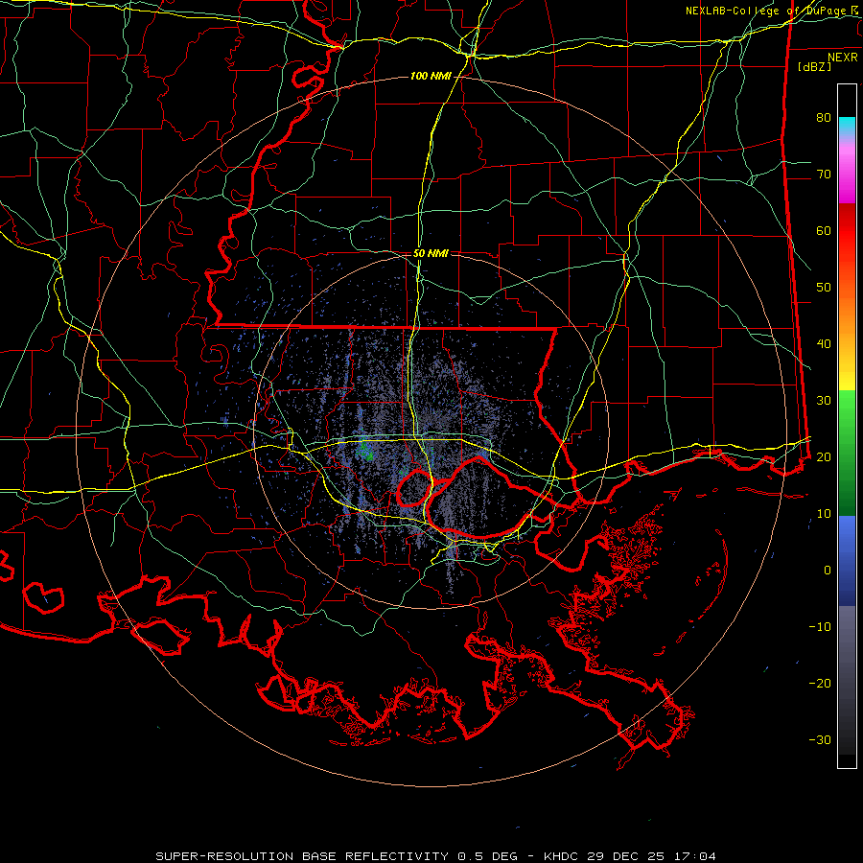
Task: Click the 10 value on dBZ scale
Action: click(x=824, y=514)
